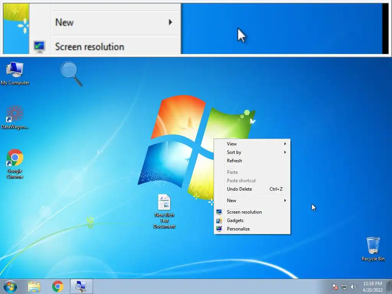The height and width of the screenshot is (294, 392).
Task: Expand the New submenu arrow
Action: point(285,201)
